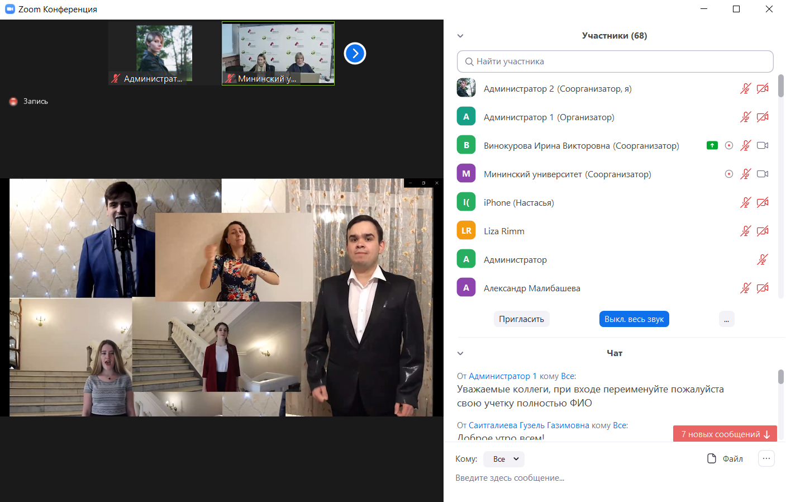The height and width of the screenshot is (502, 786).
Task: Click the next video thumbnails arrow
Action: tap(355, 54)
